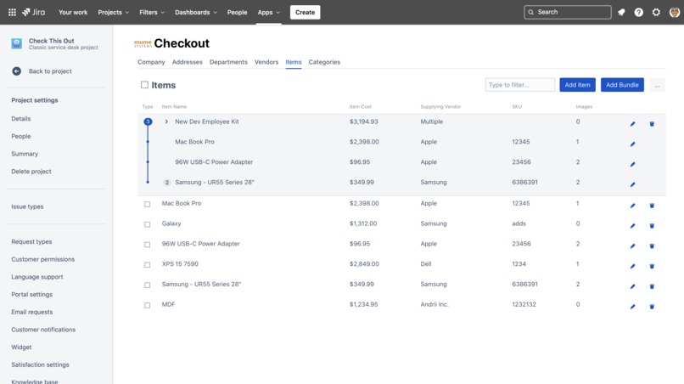The width and height of the screenshot is (684, 384).
Task: Delete the standalone Mac Book Pro item
Action: click(x=652, y=206)
